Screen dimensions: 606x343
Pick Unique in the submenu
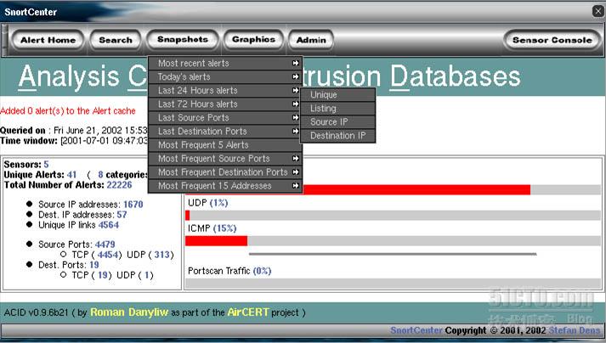[x=337, y=95]
